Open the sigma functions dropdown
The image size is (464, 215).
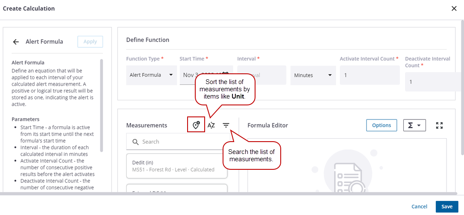pyautogui.click(x=414, y=125)
